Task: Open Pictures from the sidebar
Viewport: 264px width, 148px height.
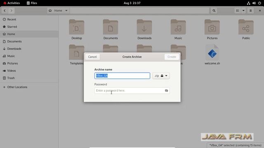Action: 29,63
